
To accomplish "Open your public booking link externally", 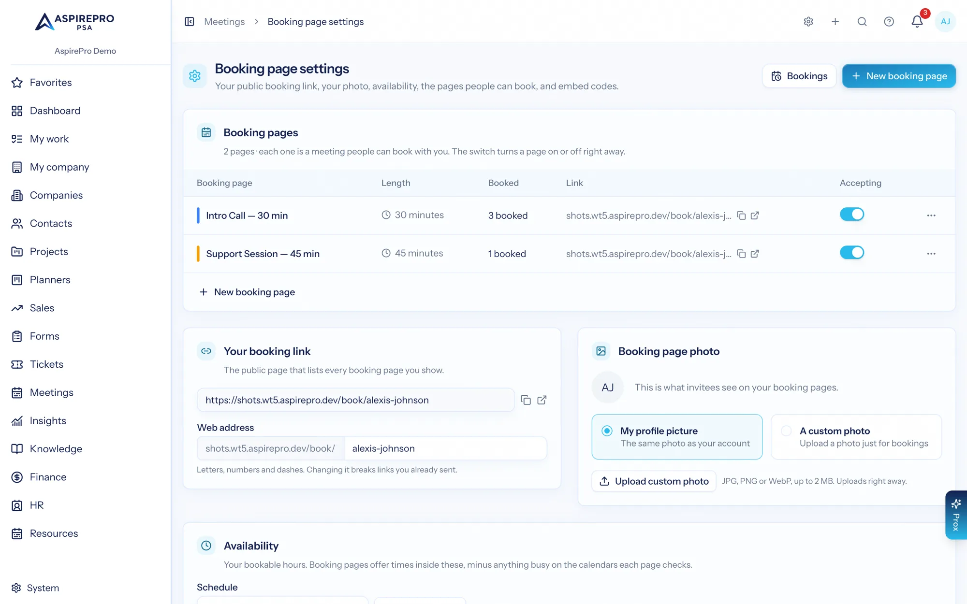I will click(542, 400).
